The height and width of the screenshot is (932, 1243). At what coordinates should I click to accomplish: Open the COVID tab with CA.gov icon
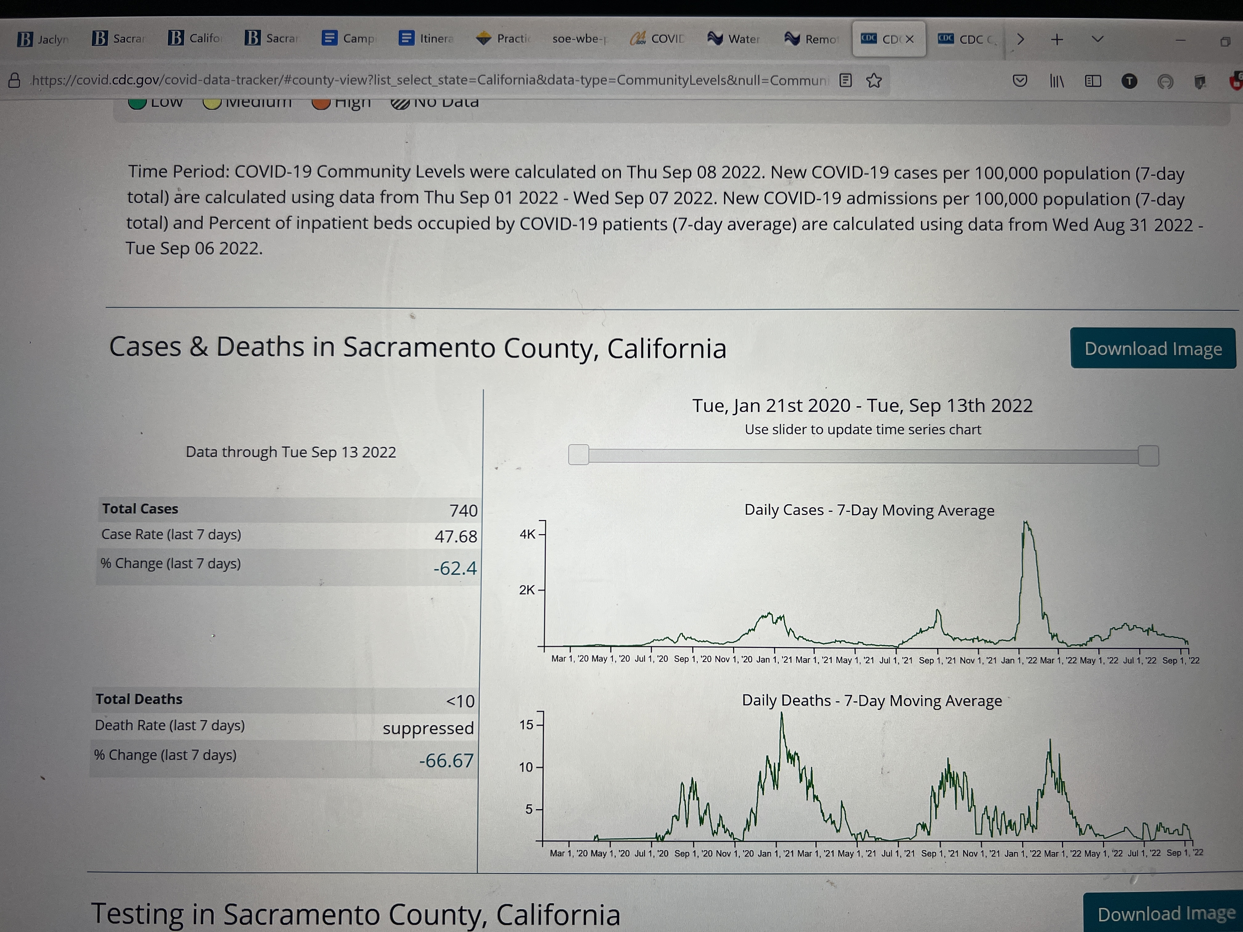pos(657,39)
